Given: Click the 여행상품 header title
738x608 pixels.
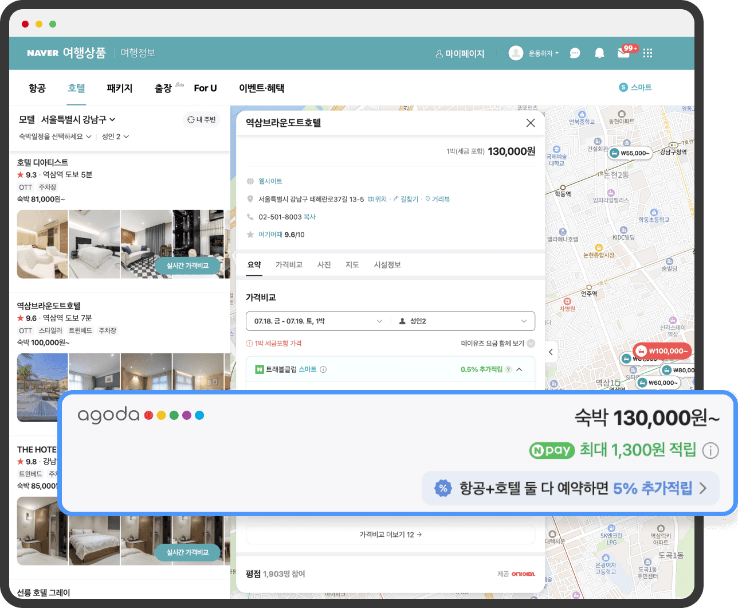Looking at the screenshot, I should click(x=84, y=53).
